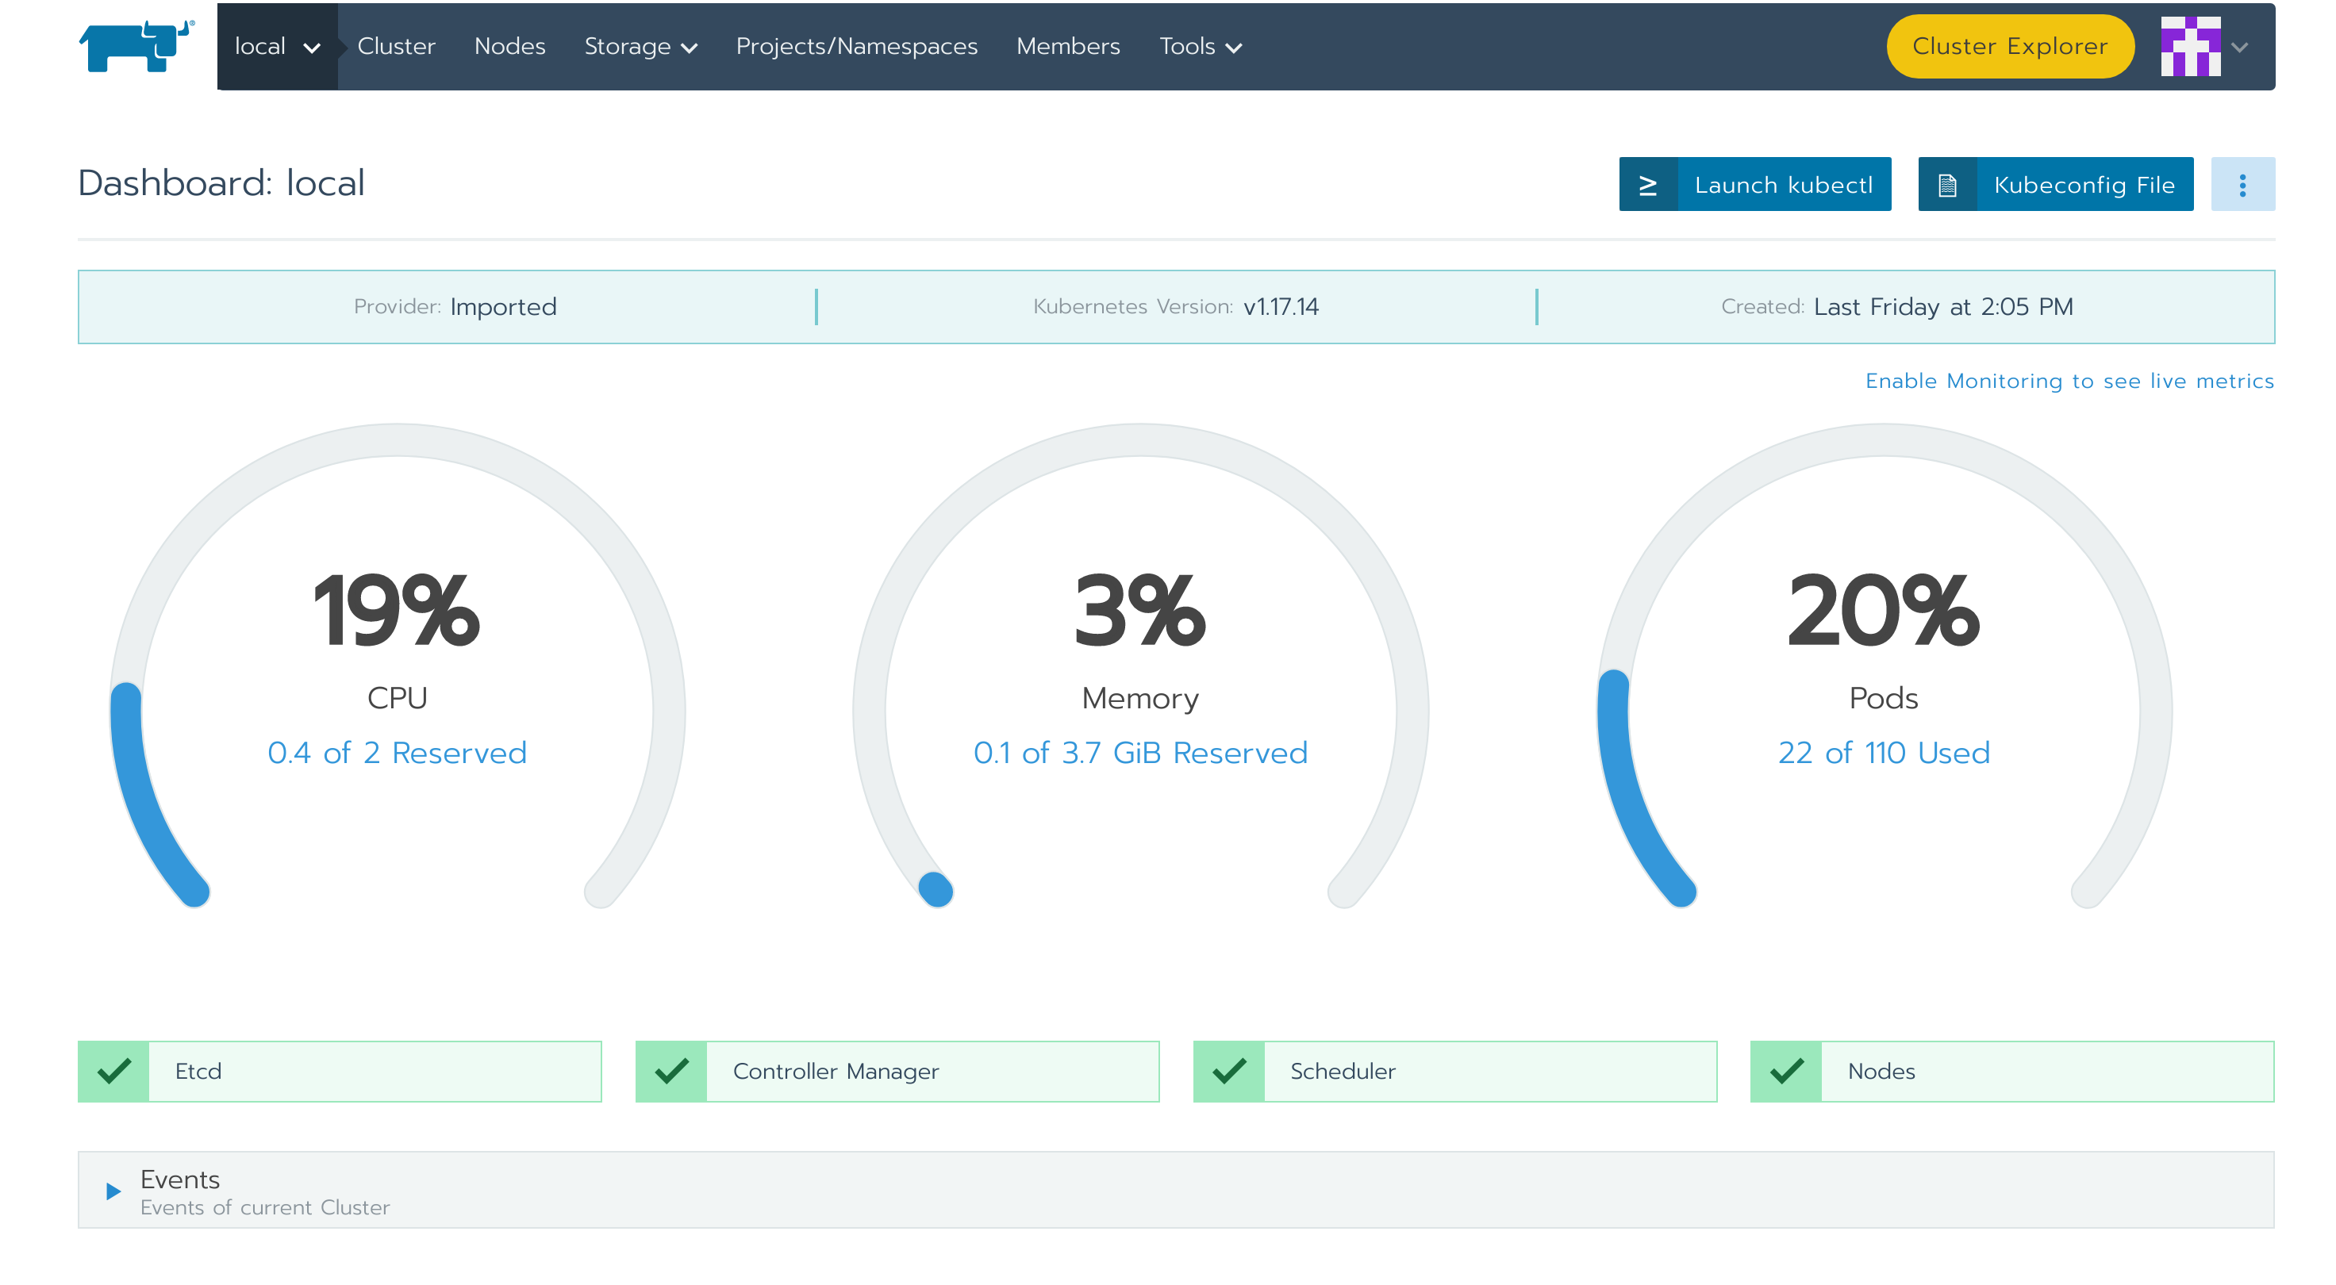Click Enable Monitoring to see live metrics
The height and width of the screenshot is (1285, 2336).
(2069, 381)
